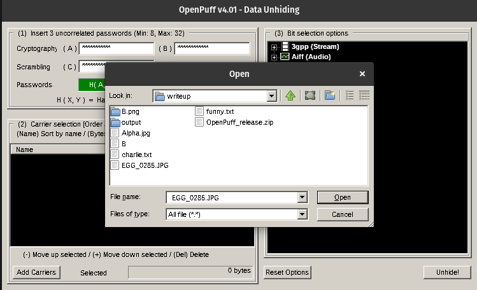Click the Desktop shortcut icon
Screen dimensions: 477x290
tap(310, 95)
